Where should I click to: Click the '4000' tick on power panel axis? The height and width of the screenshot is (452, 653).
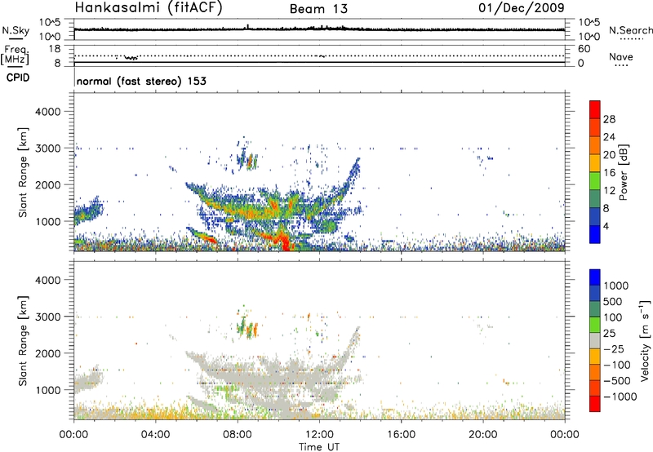pos(47,112)
